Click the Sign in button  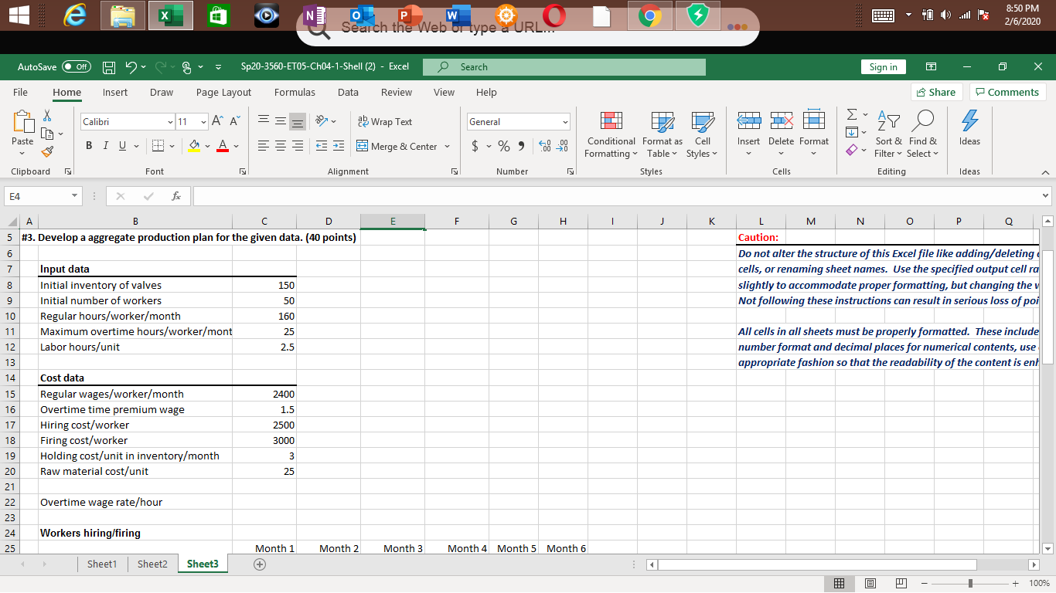(883, 67)
